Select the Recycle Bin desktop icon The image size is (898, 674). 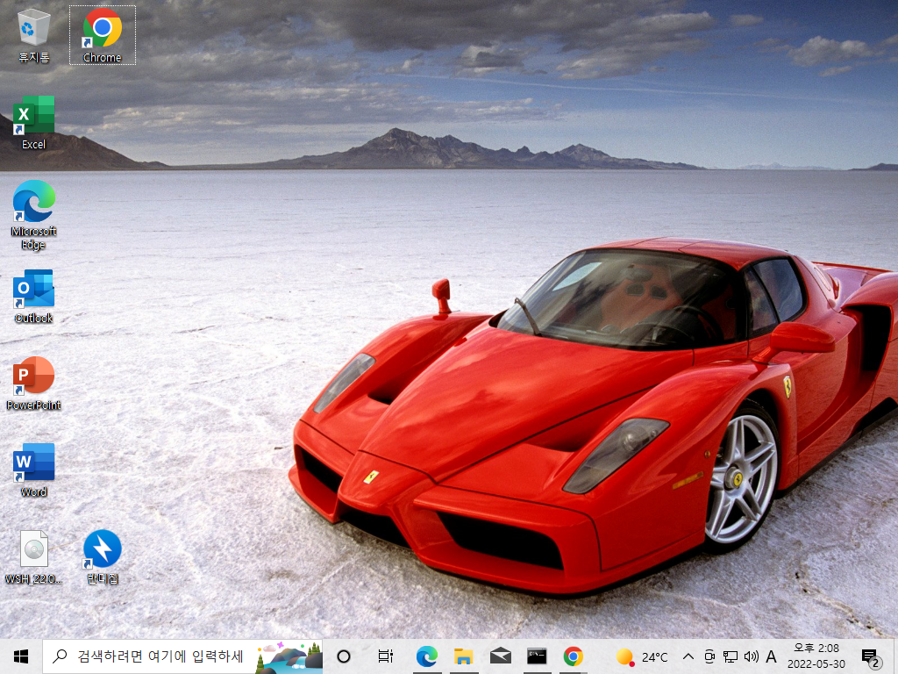click(34, 35)
